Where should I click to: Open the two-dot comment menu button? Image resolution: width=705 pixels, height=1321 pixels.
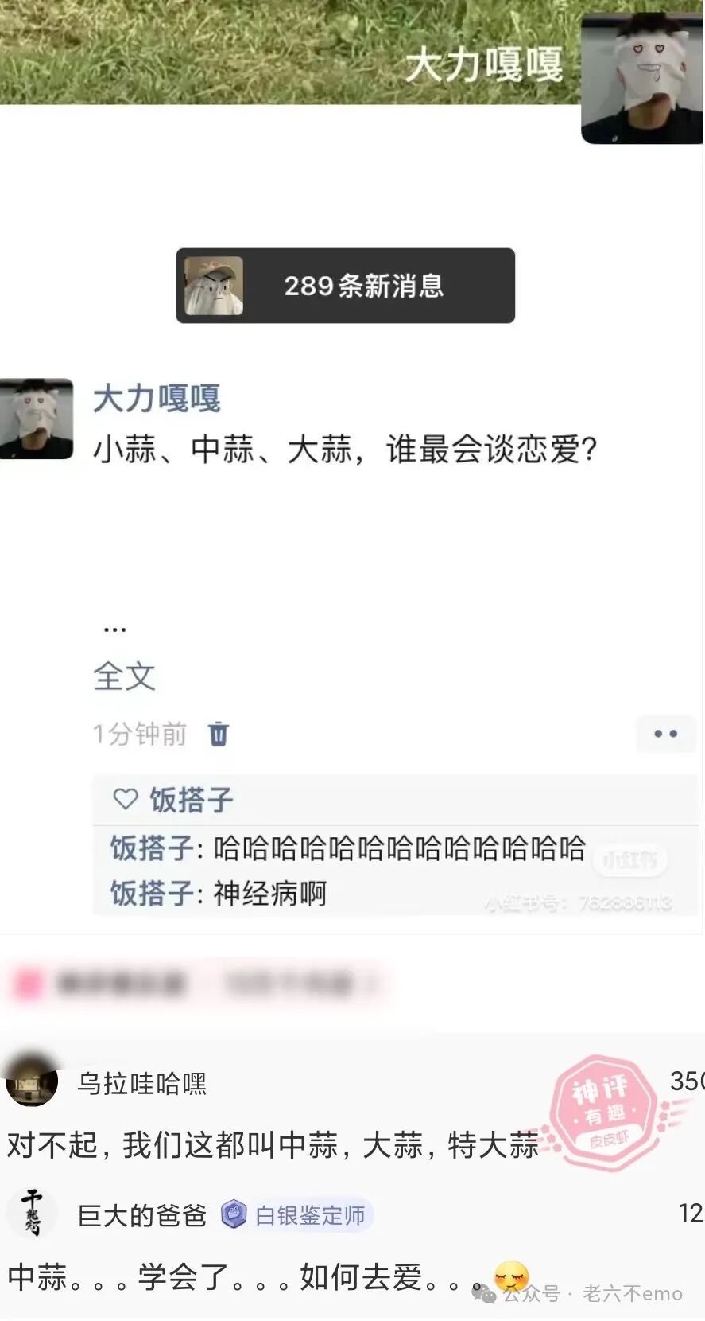[665, 733]
